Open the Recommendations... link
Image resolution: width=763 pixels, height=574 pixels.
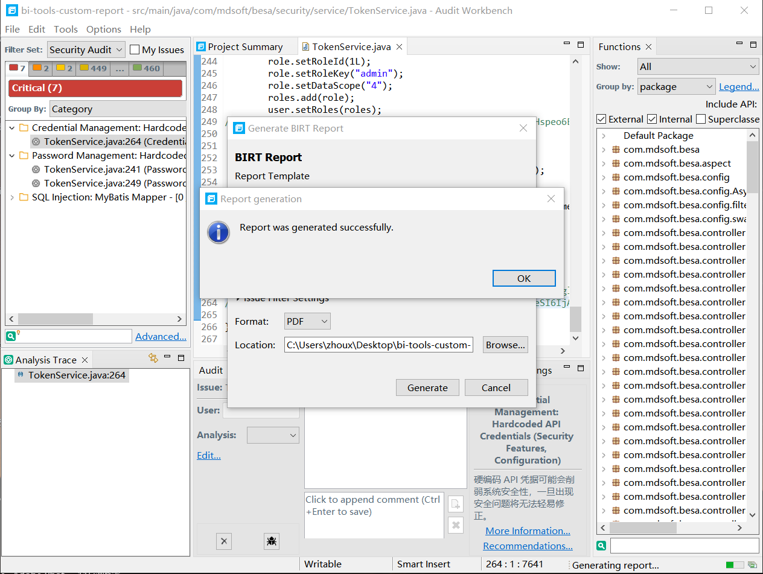coord(528,546)
